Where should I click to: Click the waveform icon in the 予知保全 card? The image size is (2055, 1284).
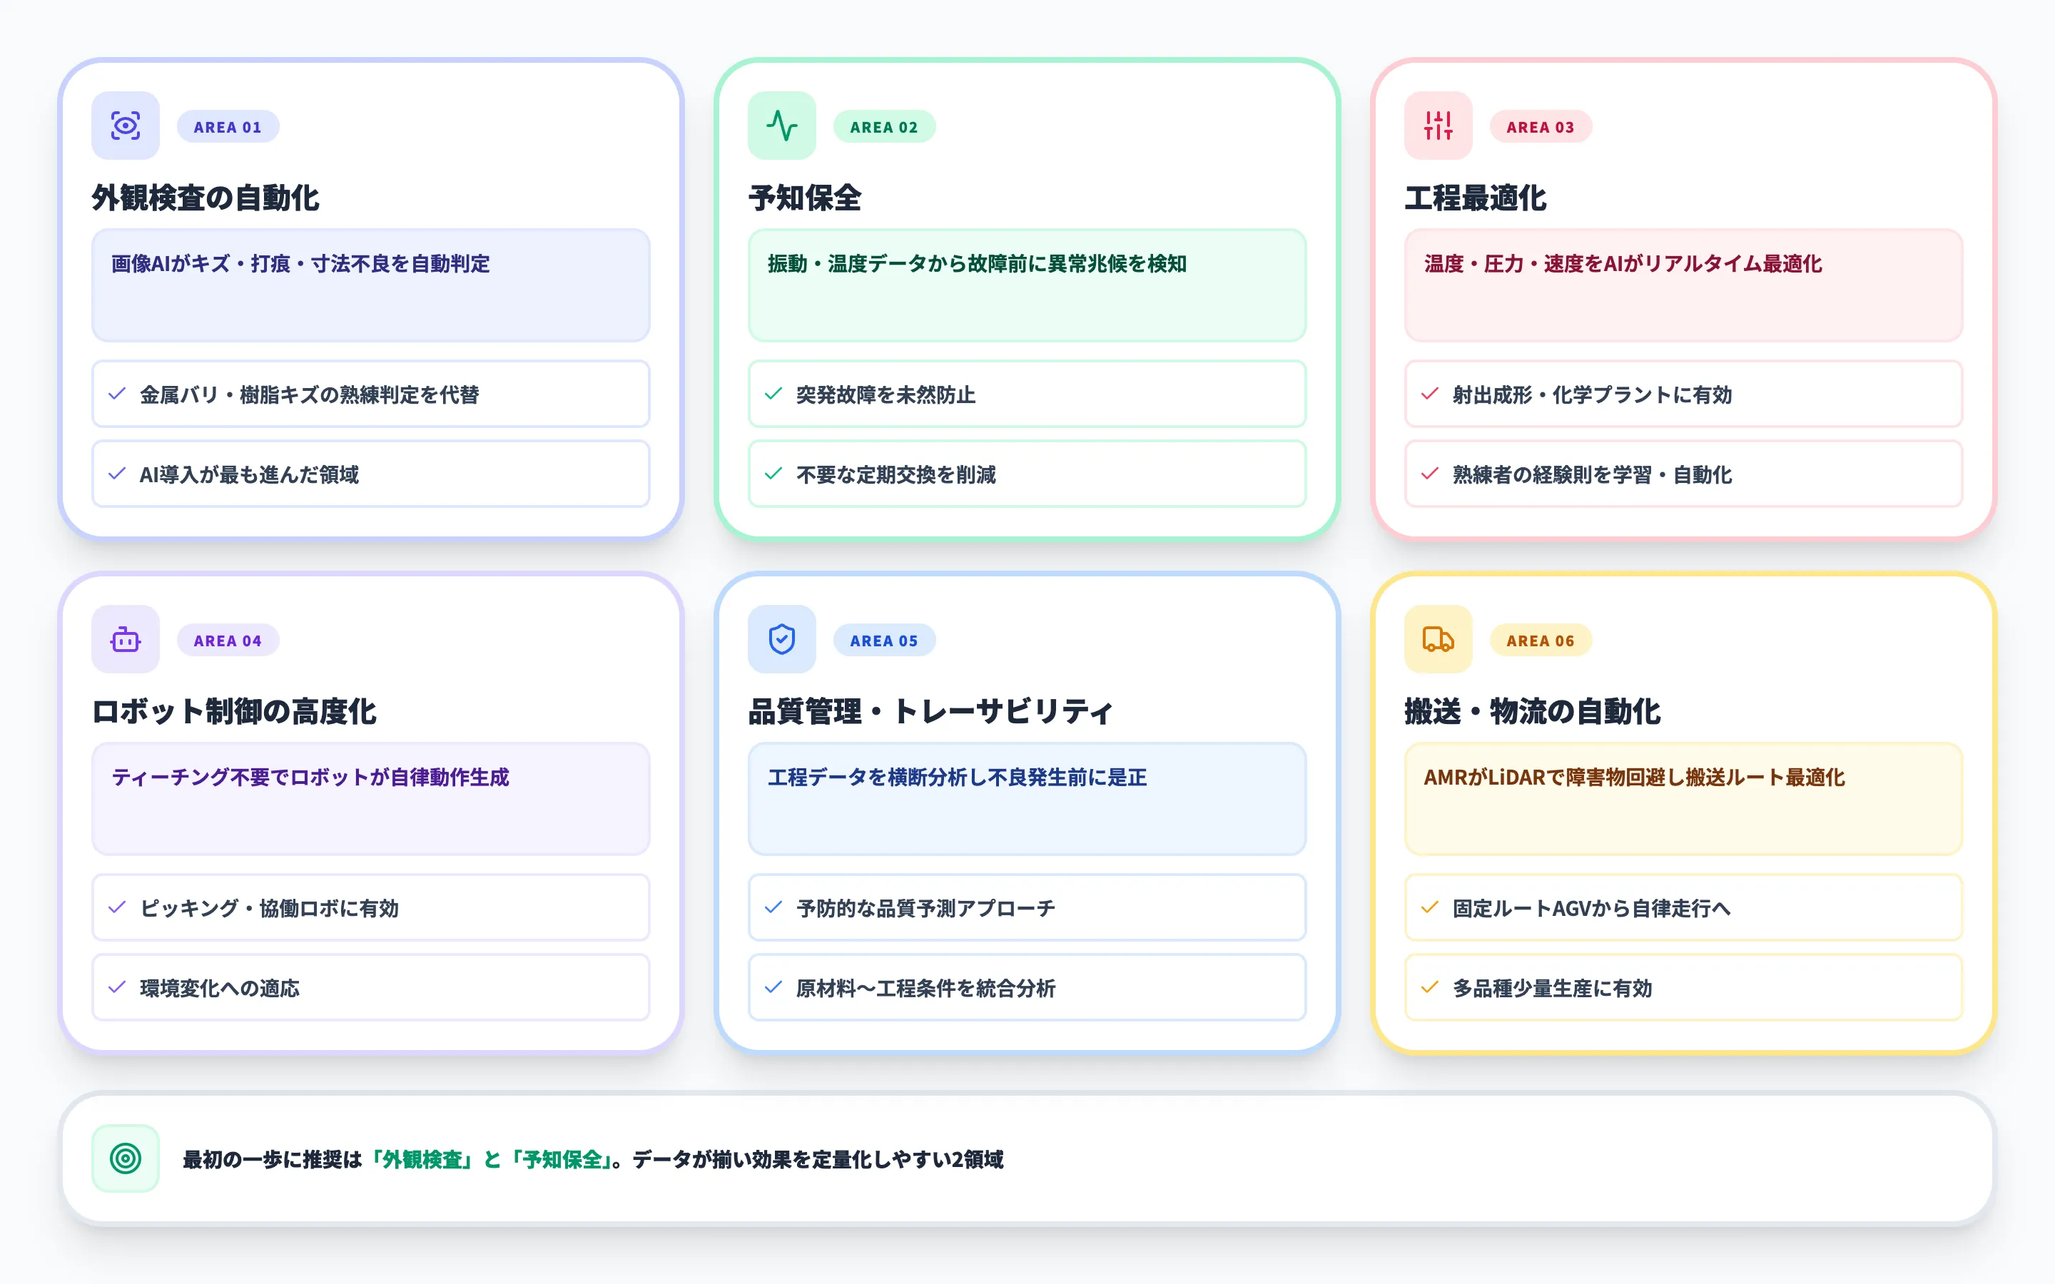pyautogui.click(x=781, y=126)
